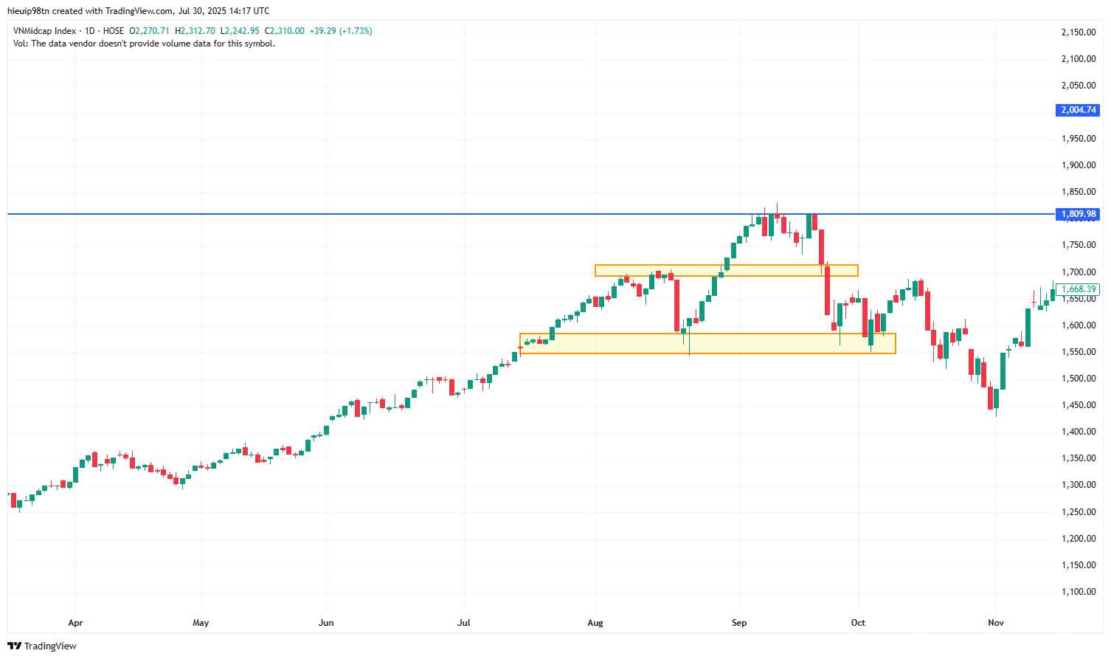Viewport: 1111px width, 659px height.
Task: Click the 2,150.00 price scale label
Action: coord(1078,32)
